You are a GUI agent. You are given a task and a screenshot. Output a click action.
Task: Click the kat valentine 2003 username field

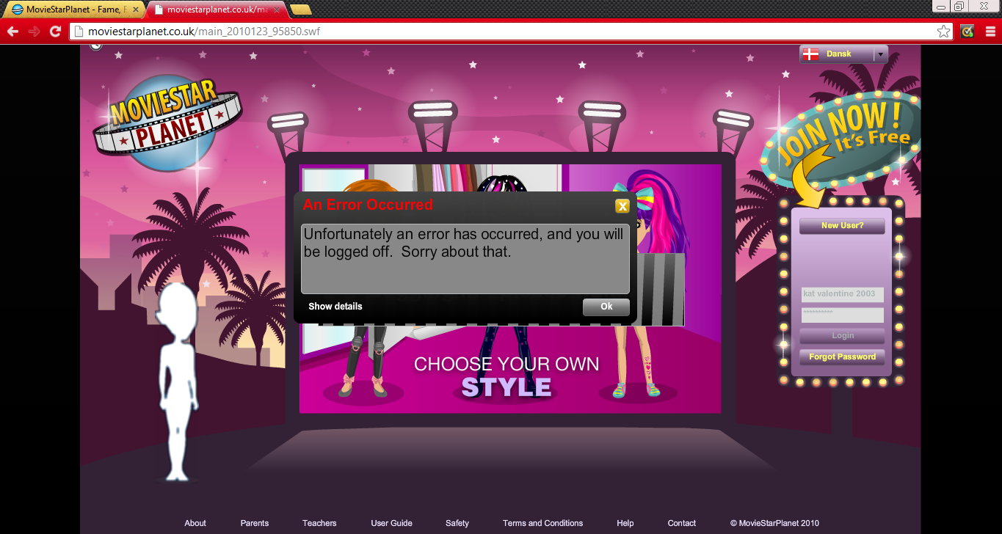841,293
